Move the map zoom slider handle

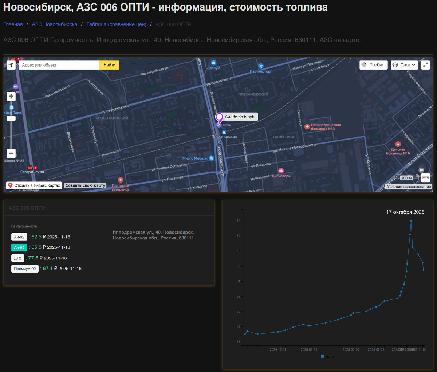[x=11, y=118]
